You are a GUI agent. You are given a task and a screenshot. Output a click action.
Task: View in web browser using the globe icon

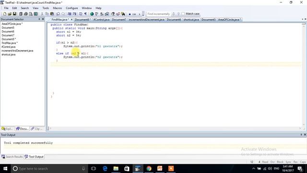92,14
